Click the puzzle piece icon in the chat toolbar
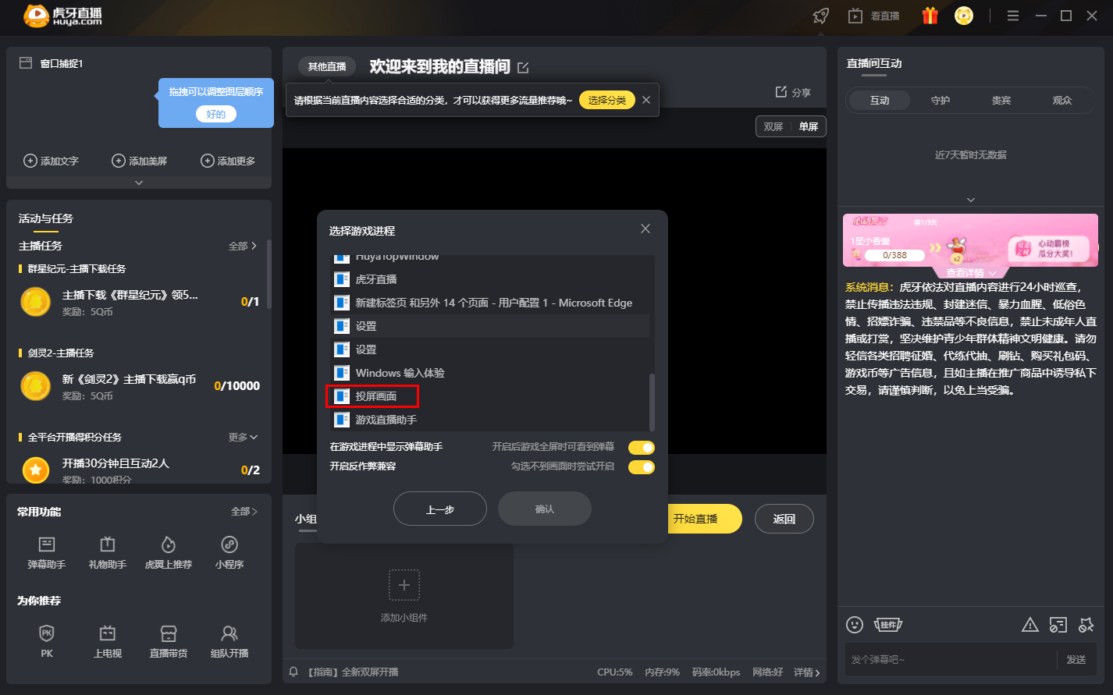1113x695 pixels. click(1086, 625)
